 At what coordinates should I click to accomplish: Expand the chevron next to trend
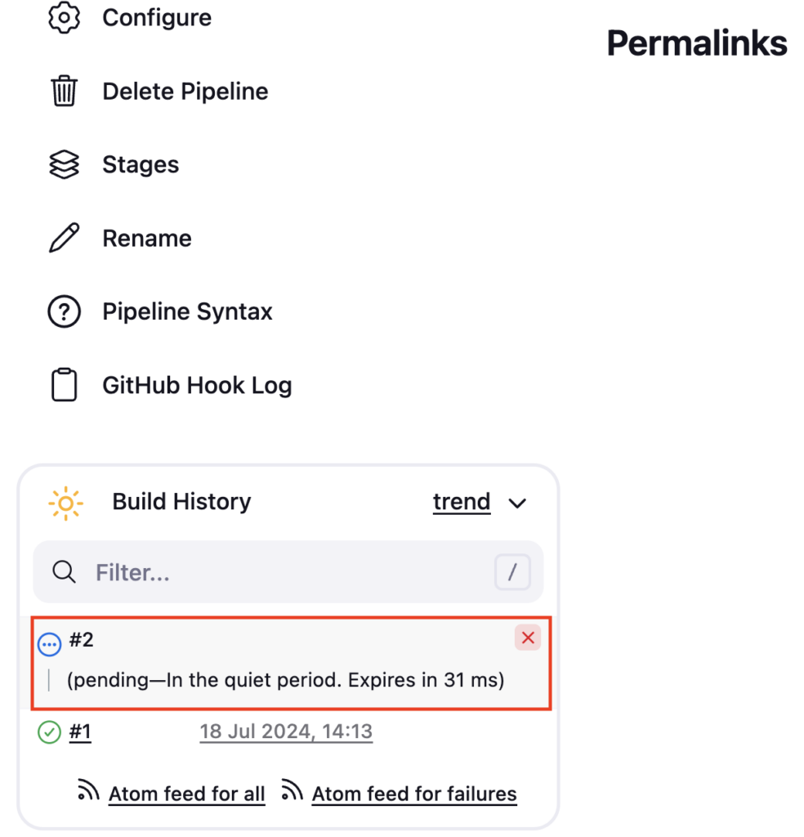pyautogui.click(x=517, y=503)
